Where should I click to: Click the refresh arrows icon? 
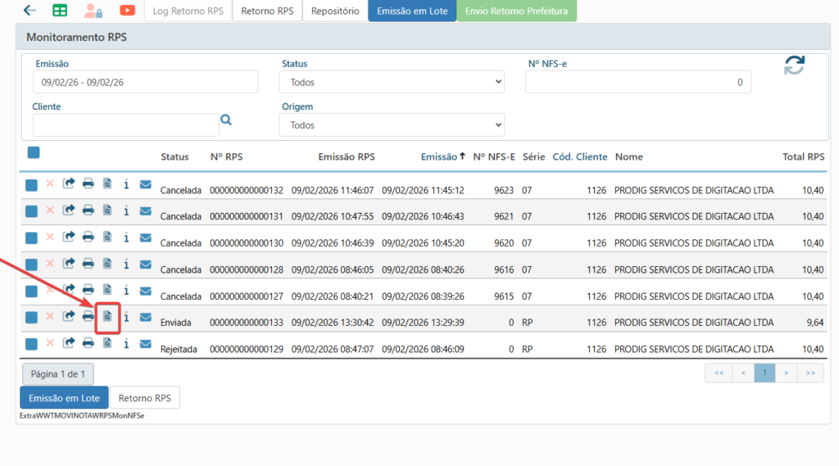pyautogui.click(x=794, y=66)
